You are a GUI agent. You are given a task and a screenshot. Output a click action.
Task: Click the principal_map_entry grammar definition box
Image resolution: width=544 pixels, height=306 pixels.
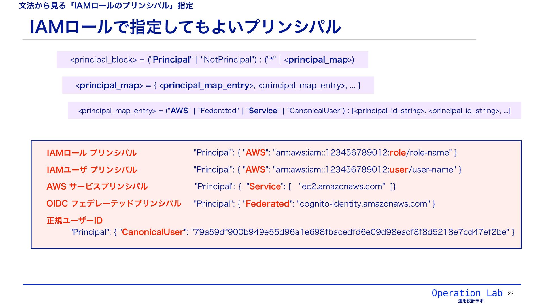[294, 110]
